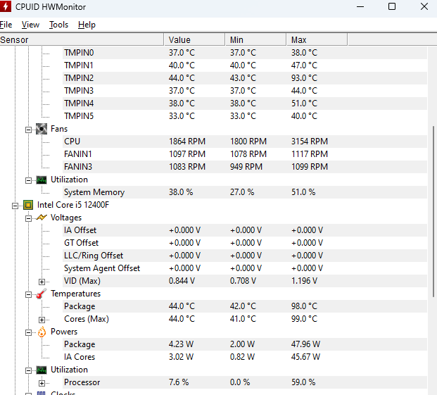Image resolution: width=437 pixels, height=395 pixels.
Task: Click the 7.6 % Processor value
Action: pyautogui.click(x=179, y=382)
